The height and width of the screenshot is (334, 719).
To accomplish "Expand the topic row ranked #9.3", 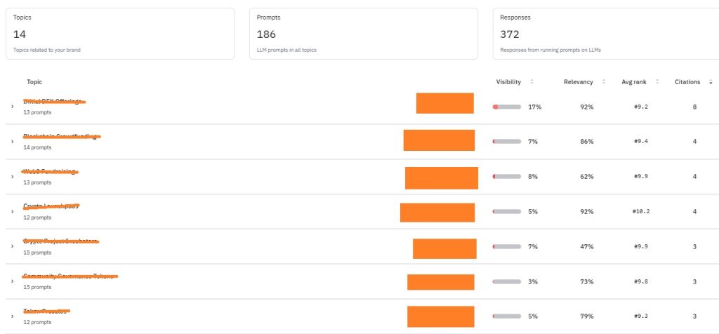I will [12, 316].
